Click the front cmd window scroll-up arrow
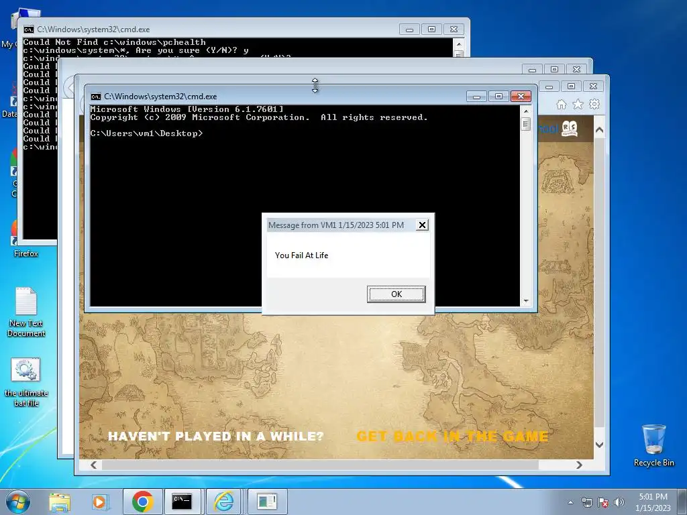 coord(526,111)
